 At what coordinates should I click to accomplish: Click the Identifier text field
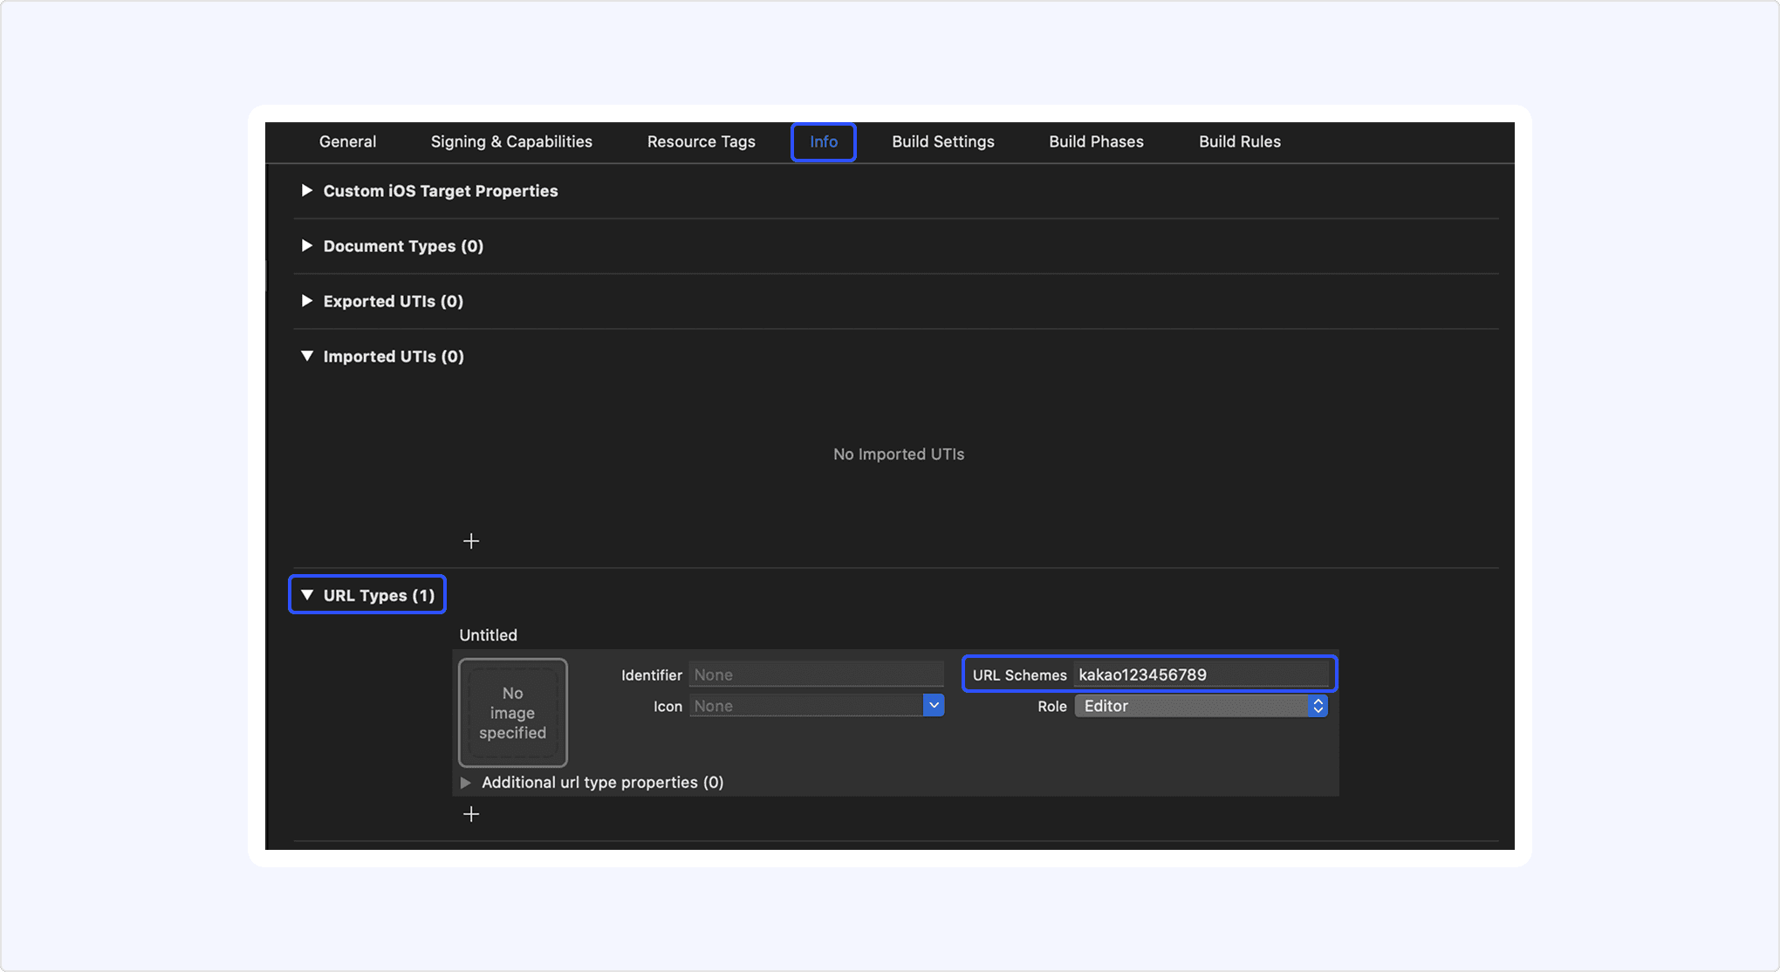[816, 674]
